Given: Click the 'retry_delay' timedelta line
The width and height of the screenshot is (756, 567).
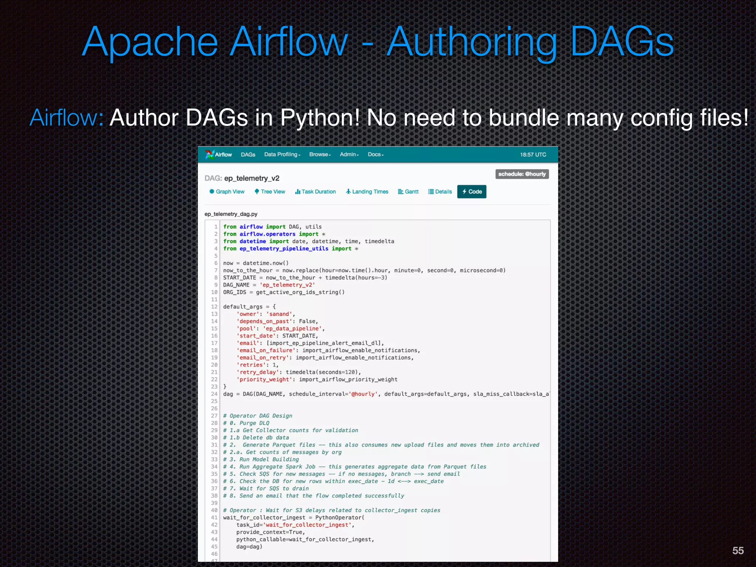Looking at the screenshot, I should (x=299, y=372).
